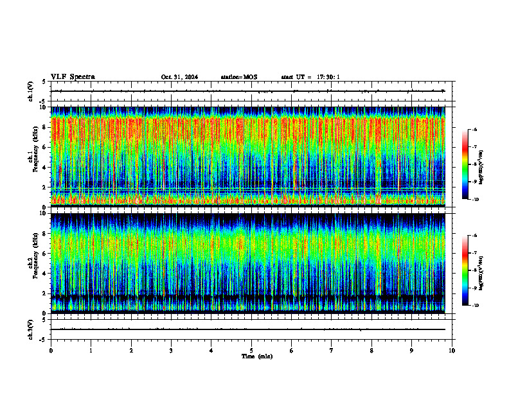Click the "-6" value on ch.1 color bar
The width and height of the screenshot is (509, 393).
[x=474, y=129]
